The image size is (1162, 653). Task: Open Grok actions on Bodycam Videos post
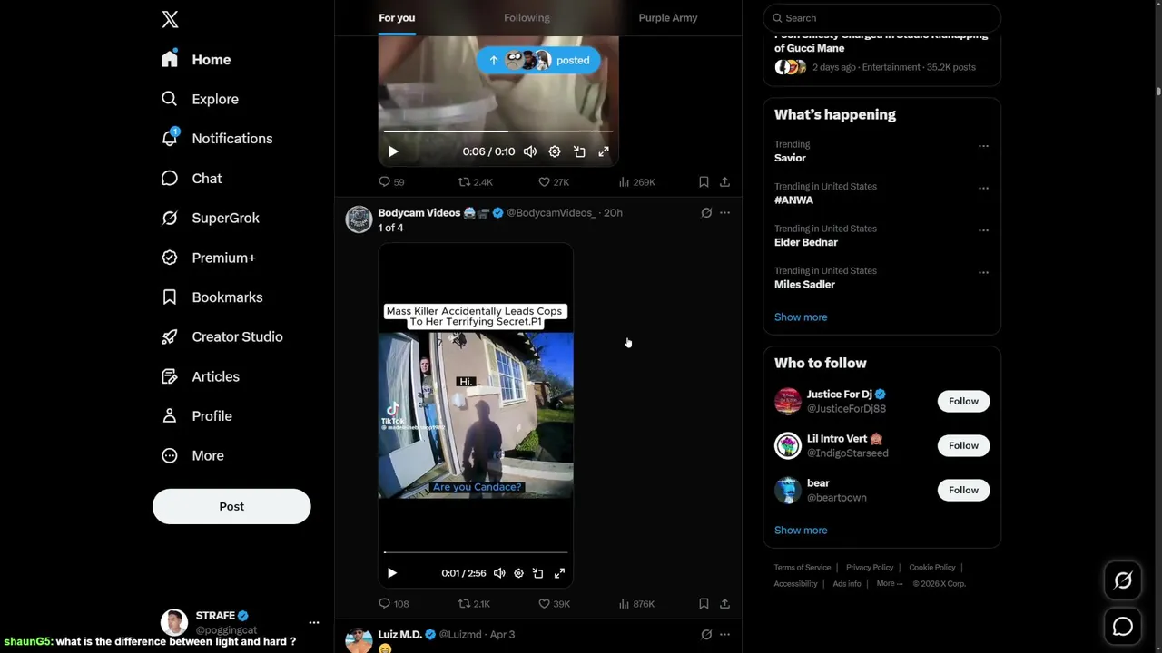coord(706,213)
